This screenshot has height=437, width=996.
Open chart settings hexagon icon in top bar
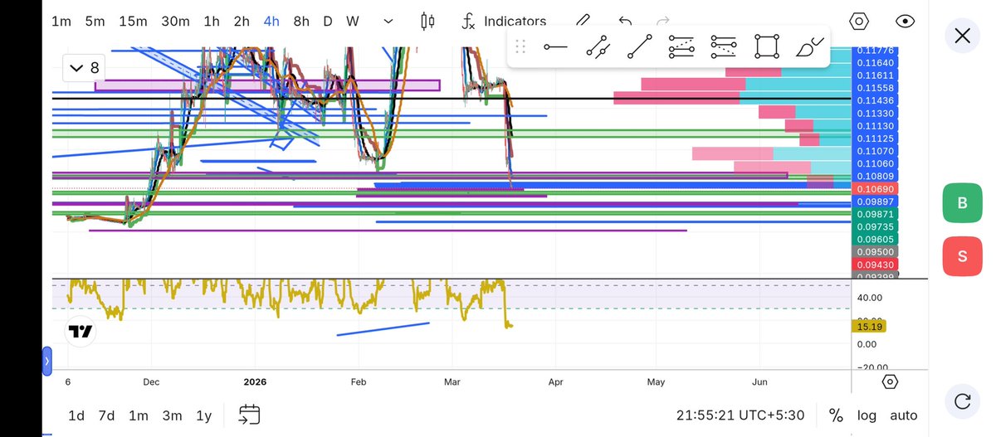tap(859, 22)
